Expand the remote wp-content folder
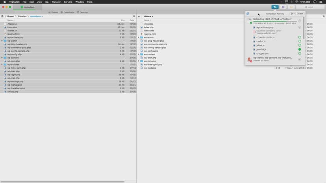 click(139, 55)
